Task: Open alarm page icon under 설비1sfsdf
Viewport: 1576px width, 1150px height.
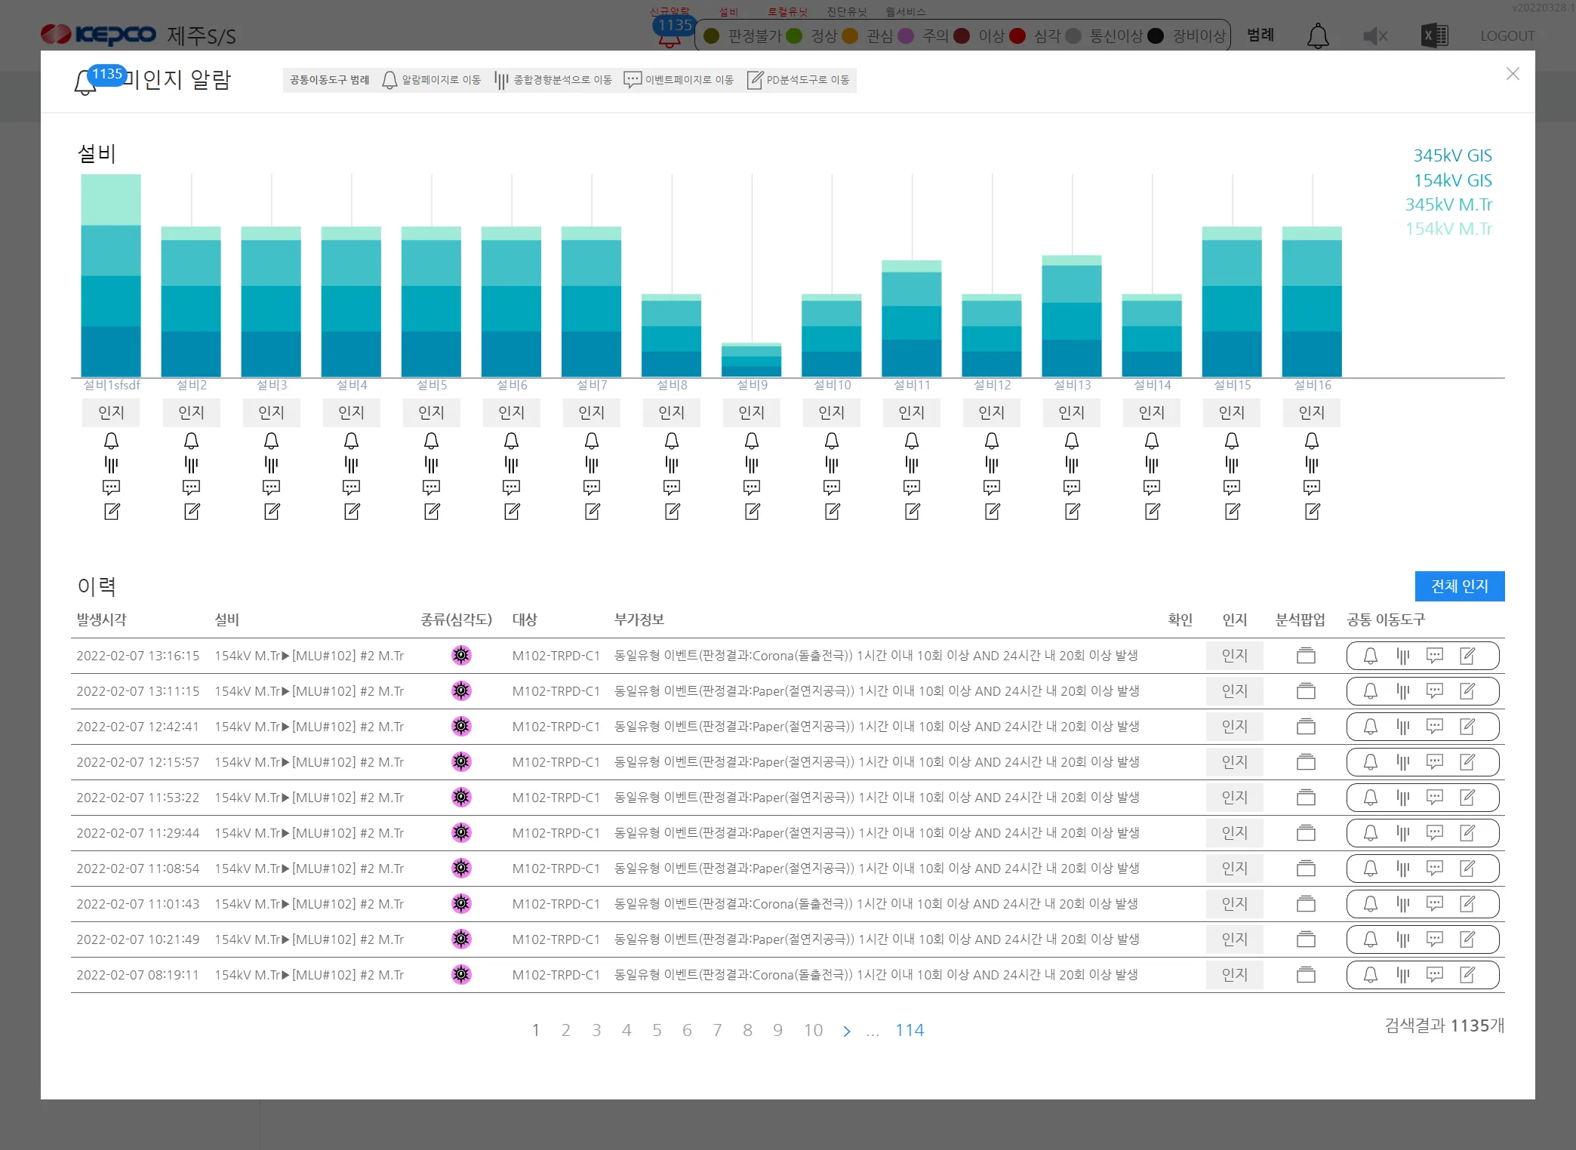Action: (x=111, y=441)
